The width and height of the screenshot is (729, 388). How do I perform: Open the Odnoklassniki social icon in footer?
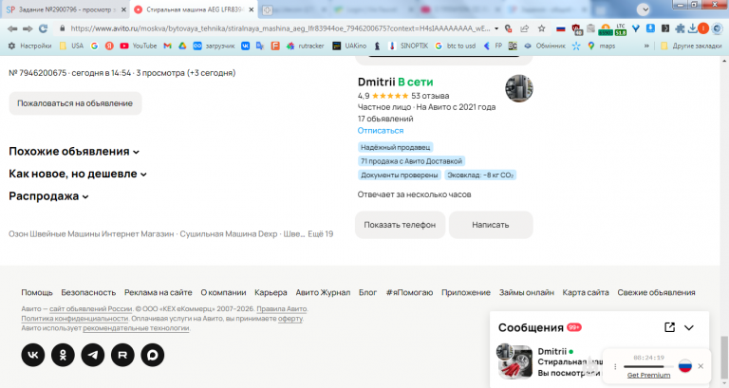pos(63,355)
